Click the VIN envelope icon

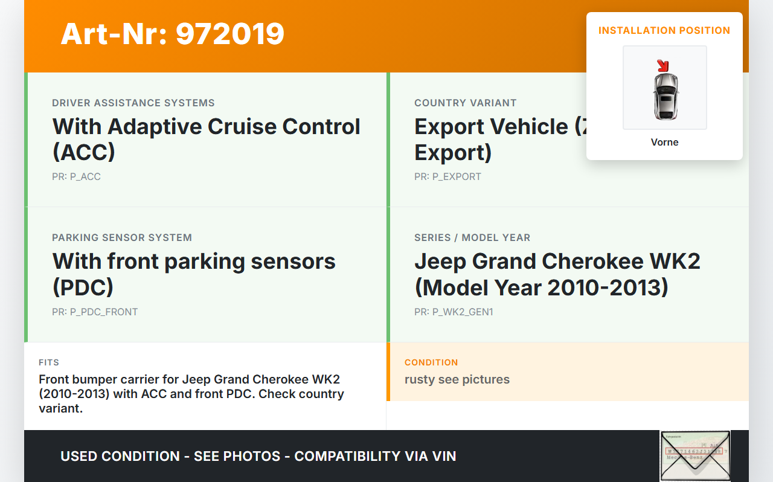pos(694,456)
